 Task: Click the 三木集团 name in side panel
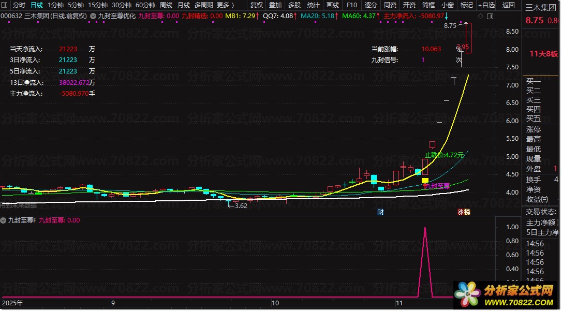tap(540, 8)
